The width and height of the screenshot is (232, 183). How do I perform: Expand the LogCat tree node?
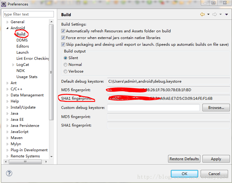click(x=13, y=65)
